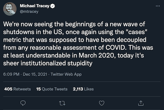164x110 pixels.
Task: Click the word COVID in the tweet
Action: pos(115,48)
